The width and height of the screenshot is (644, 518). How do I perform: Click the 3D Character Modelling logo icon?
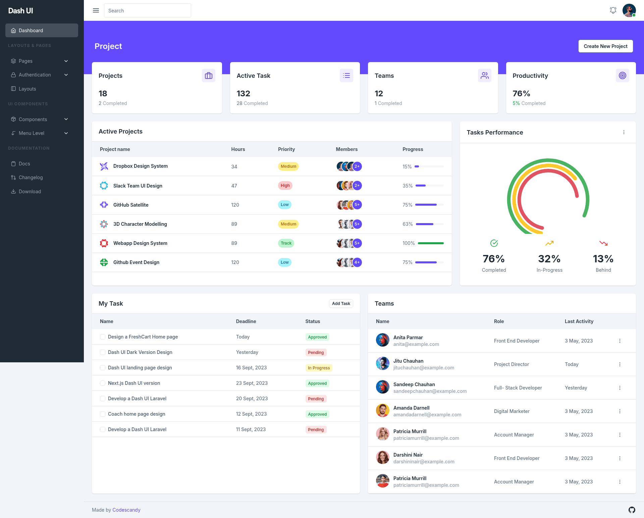[104, 224]
